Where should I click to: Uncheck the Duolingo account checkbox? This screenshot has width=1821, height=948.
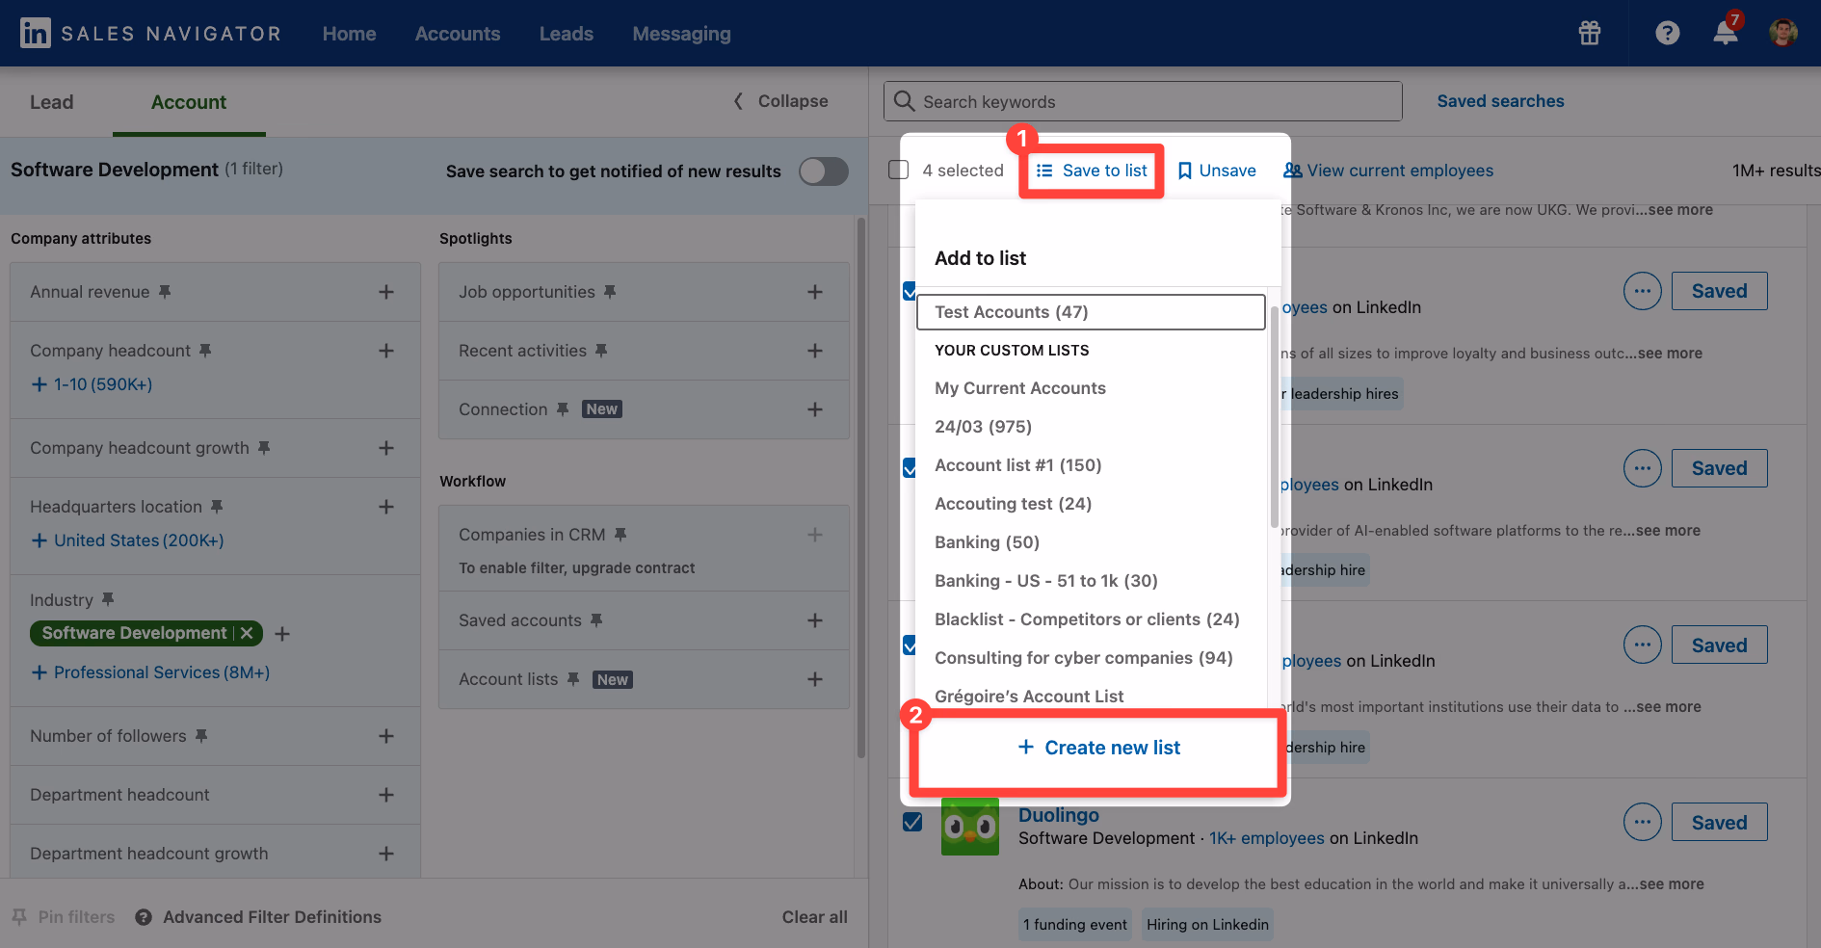coord(912,822)
